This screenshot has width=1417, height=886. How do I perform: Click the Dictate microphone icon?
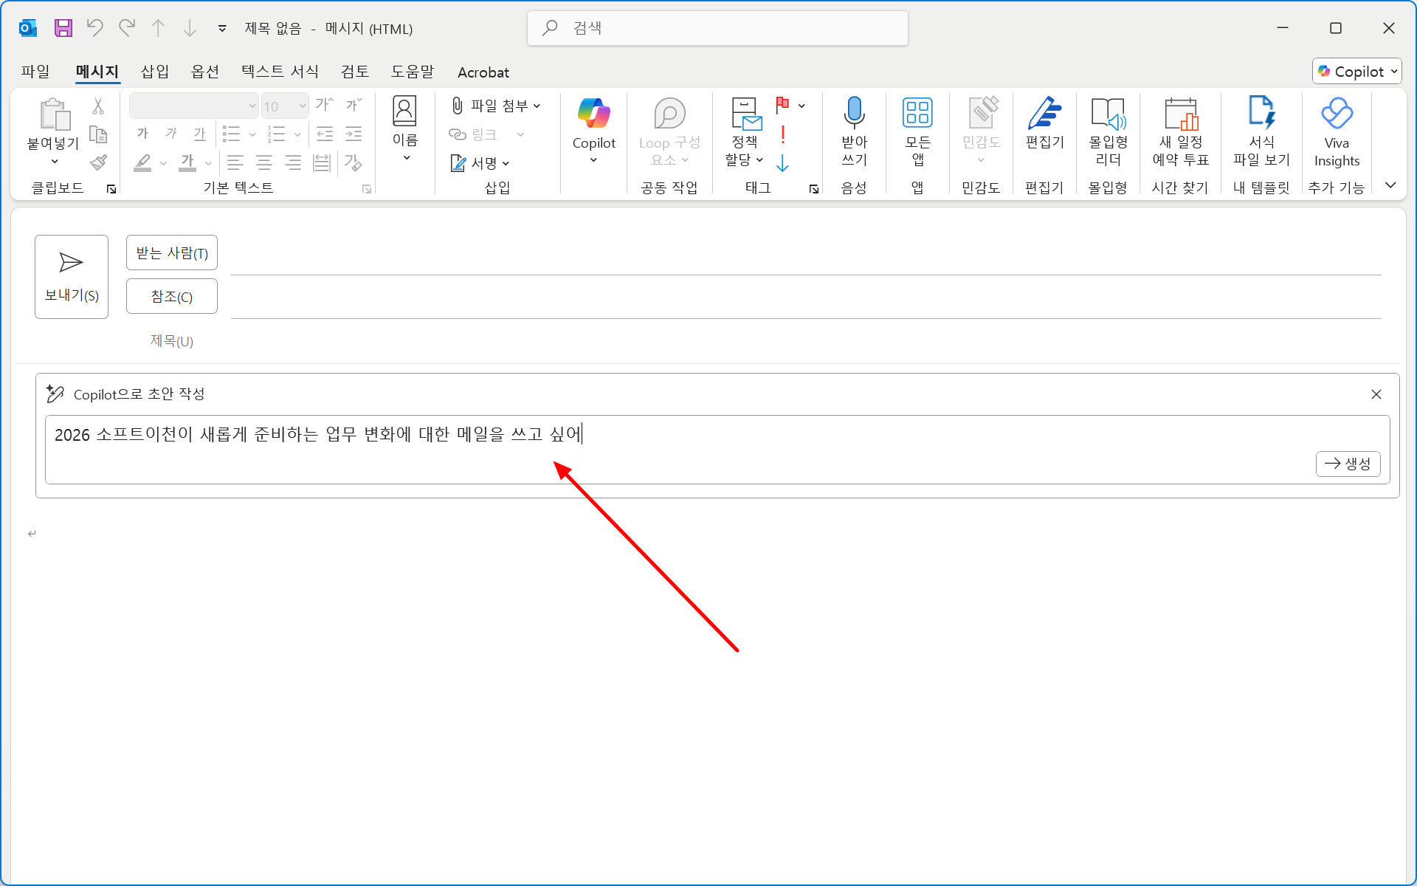pyautogui.click(x=854, y=113)
